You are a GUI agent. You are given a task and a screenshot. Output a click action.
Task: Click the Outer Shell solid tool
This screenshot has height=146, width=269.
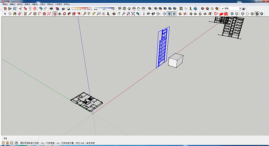tap(150, 8)
